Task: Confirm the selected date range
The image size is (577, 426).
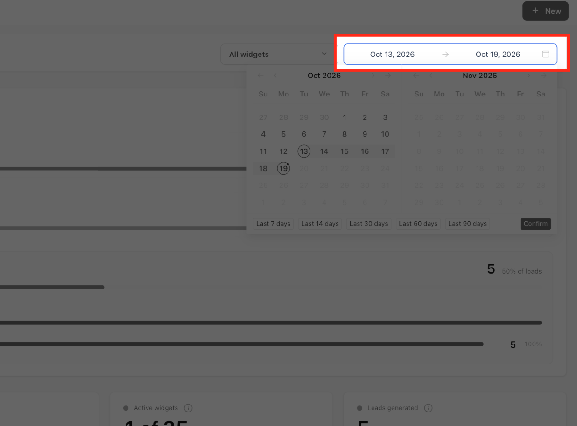Action: [x=535, y=224]
